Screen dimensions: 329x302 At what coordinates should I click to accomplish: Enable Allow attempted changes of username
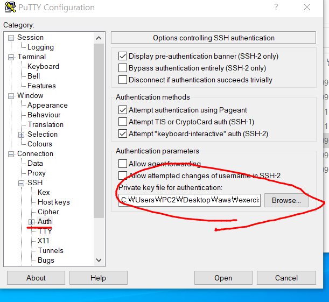pos(123,175)
